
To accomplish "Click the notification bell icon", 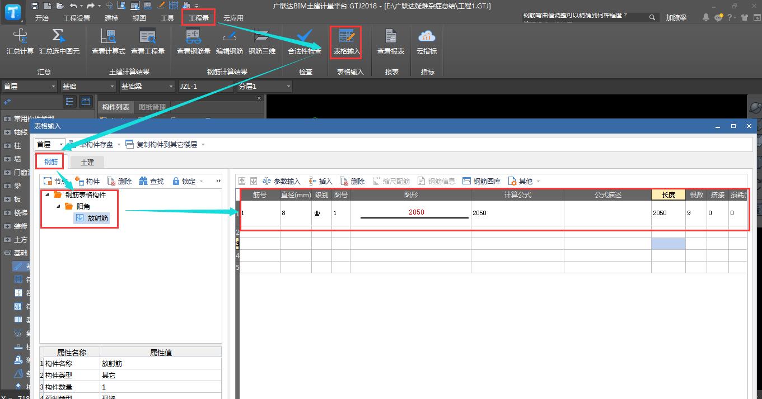I will (x=706, y=17).
